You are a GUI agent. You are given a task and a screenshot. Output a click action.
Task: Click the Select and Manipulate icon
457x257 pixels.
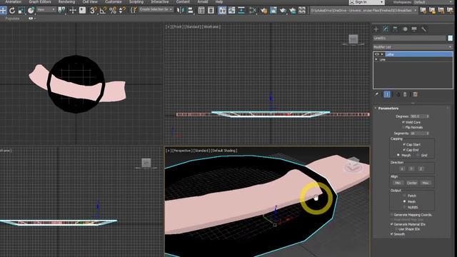(x=73, y=11)
